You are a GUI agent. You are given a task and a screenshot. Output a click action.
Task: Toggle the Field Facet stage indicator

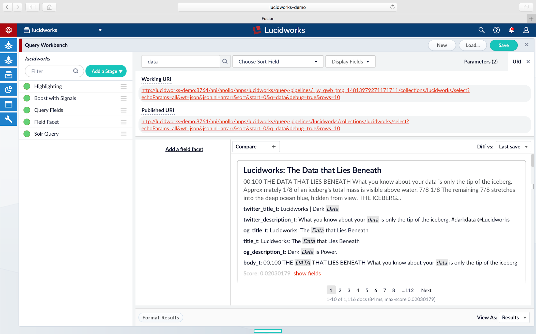tap(27, 122)
